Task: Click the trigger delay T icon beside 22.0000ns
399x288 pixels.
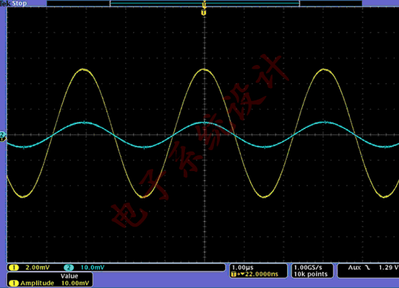Action: [233, 274]
